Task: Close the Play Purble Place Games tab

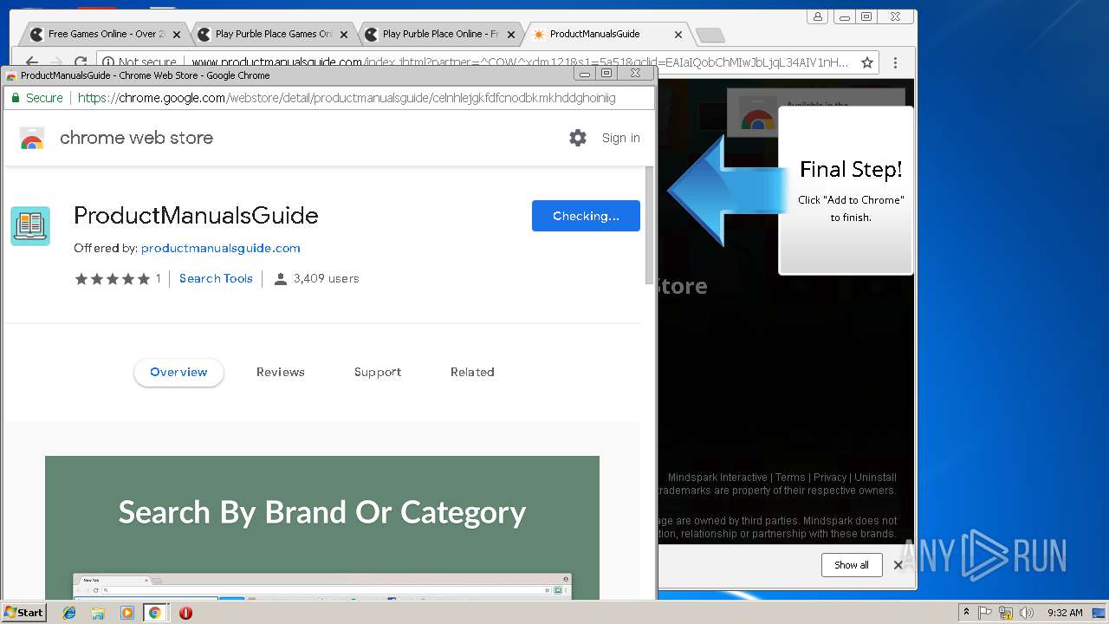Action: tap(344, 35)
